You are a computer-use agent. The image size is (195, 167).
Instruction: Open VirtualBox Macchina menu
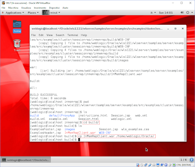[13, 8]
